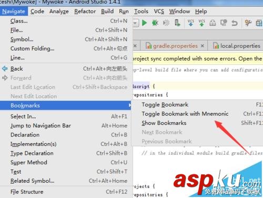Click the Revert undo arrow icon
The width and height of the screenshot is (263, 198).
coord(235,23)
